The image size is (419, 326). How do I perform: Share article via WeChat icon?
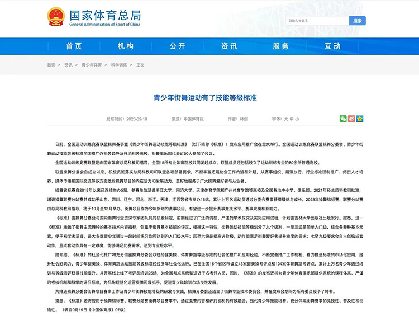343,119
